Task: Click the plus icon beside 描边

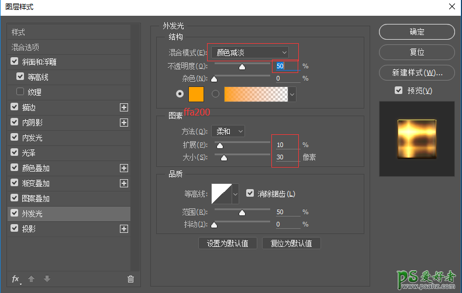Action: click(x=123, y=107)
